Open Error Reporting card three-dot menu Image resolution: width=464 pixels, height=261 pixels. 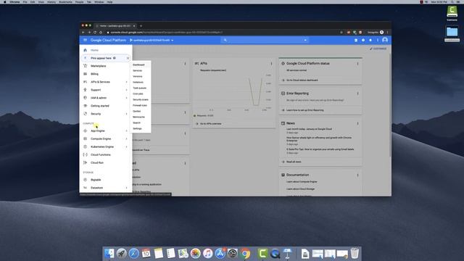357,94
